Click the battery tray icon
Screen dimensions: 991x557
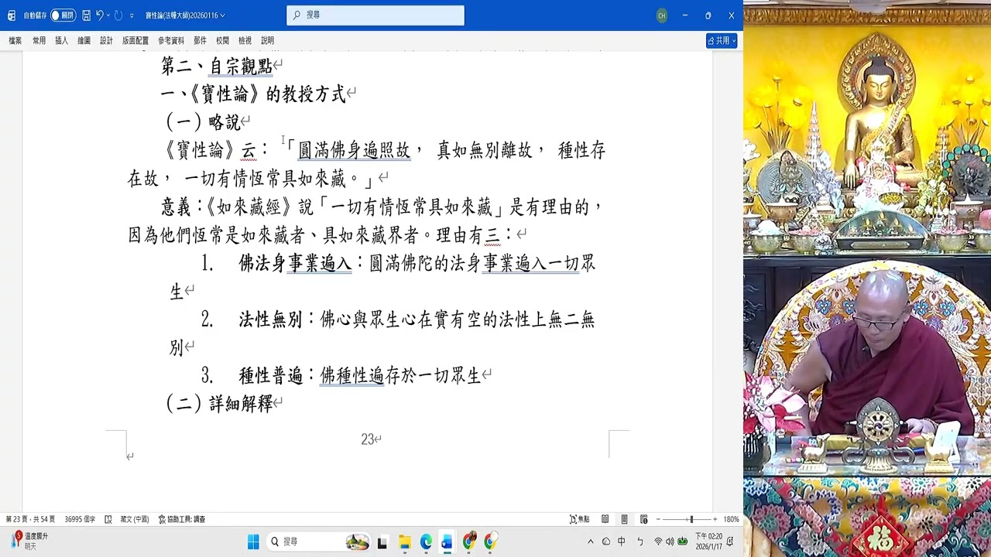[683, 542]
